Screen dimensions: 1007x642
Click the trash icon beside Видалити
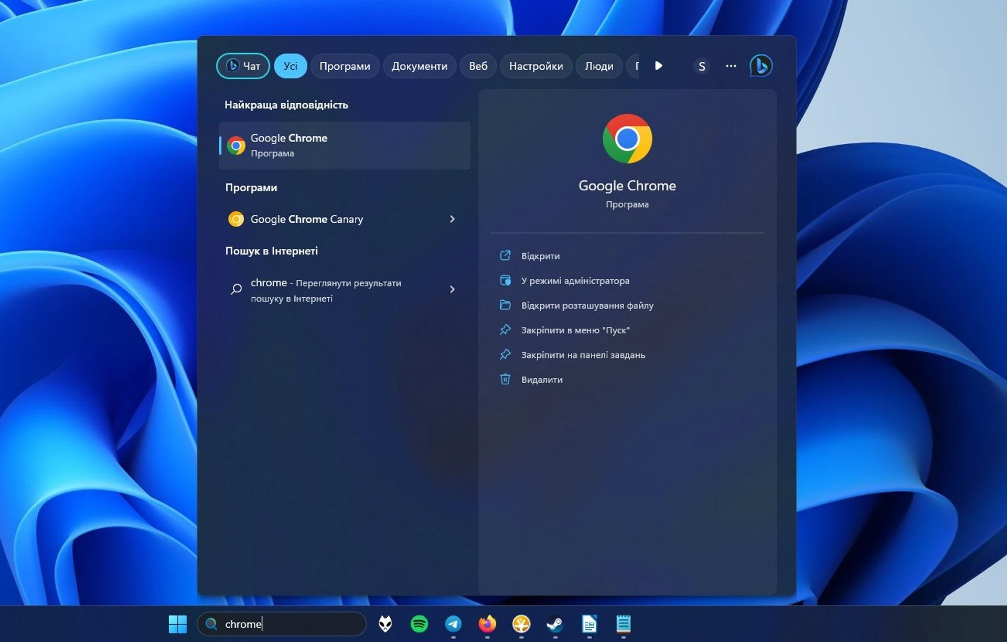505,379
